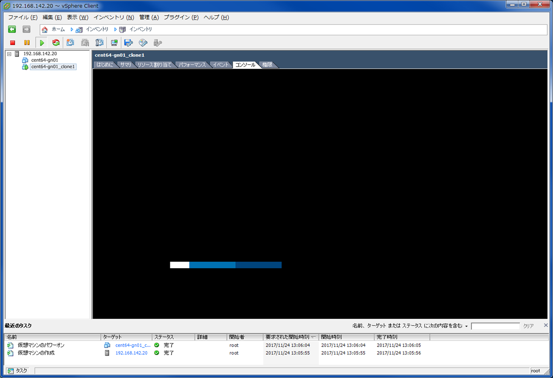
Task: Close the Recent Tasks panel with the X
Action: point(546,325)
